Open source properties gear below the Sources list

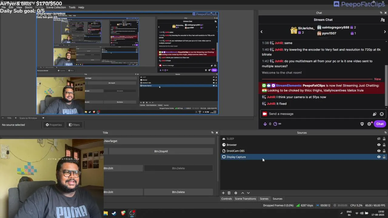tap(236, 193)
